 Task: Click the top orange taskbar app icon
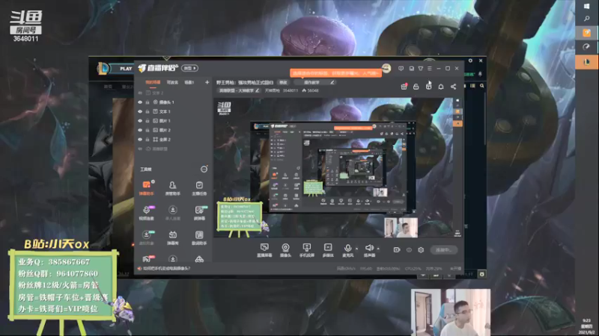coord(587,33)
